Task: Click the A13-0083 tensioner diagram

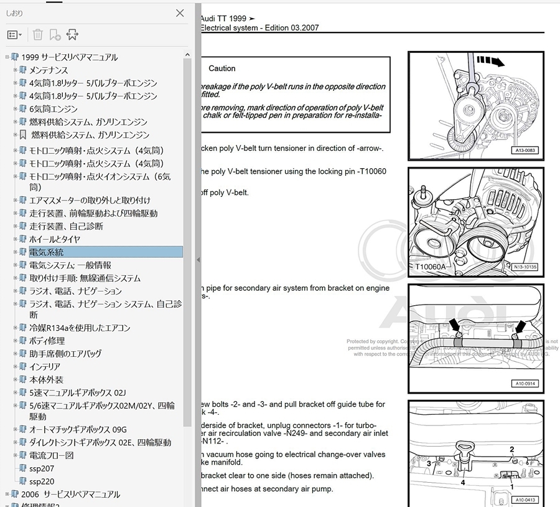Action: tap(476, 106)
